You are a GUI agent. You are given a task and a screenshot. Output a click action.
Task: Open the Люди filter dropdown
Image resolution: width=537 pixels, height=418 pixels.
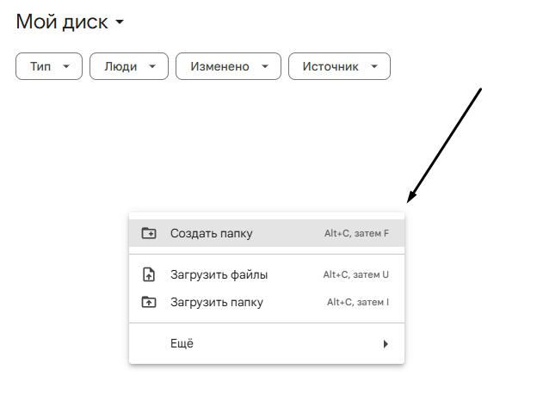pos(129,66)
